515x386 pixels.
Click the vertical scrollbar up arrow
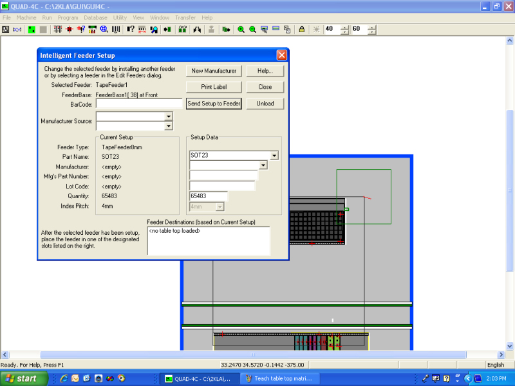click(x=510, y=41)
